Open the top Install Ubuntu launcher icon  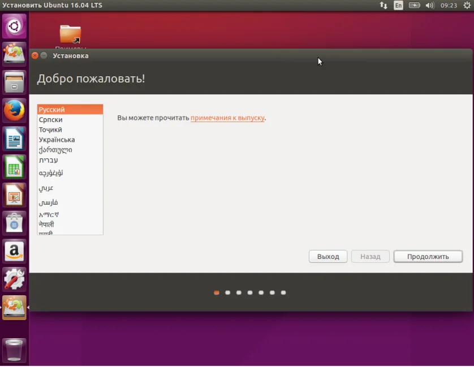pyautogui.click(x=14, y=54)
